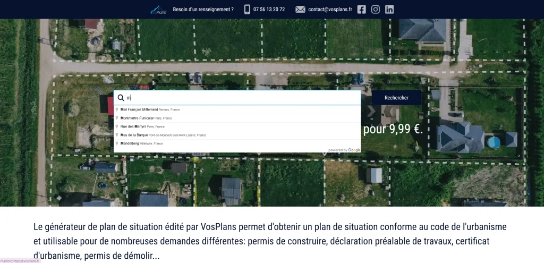This screenshot has height=263, width=544.
Task: Select suggestion Montmartre Funicular, Paris
Action: (237, 118)
